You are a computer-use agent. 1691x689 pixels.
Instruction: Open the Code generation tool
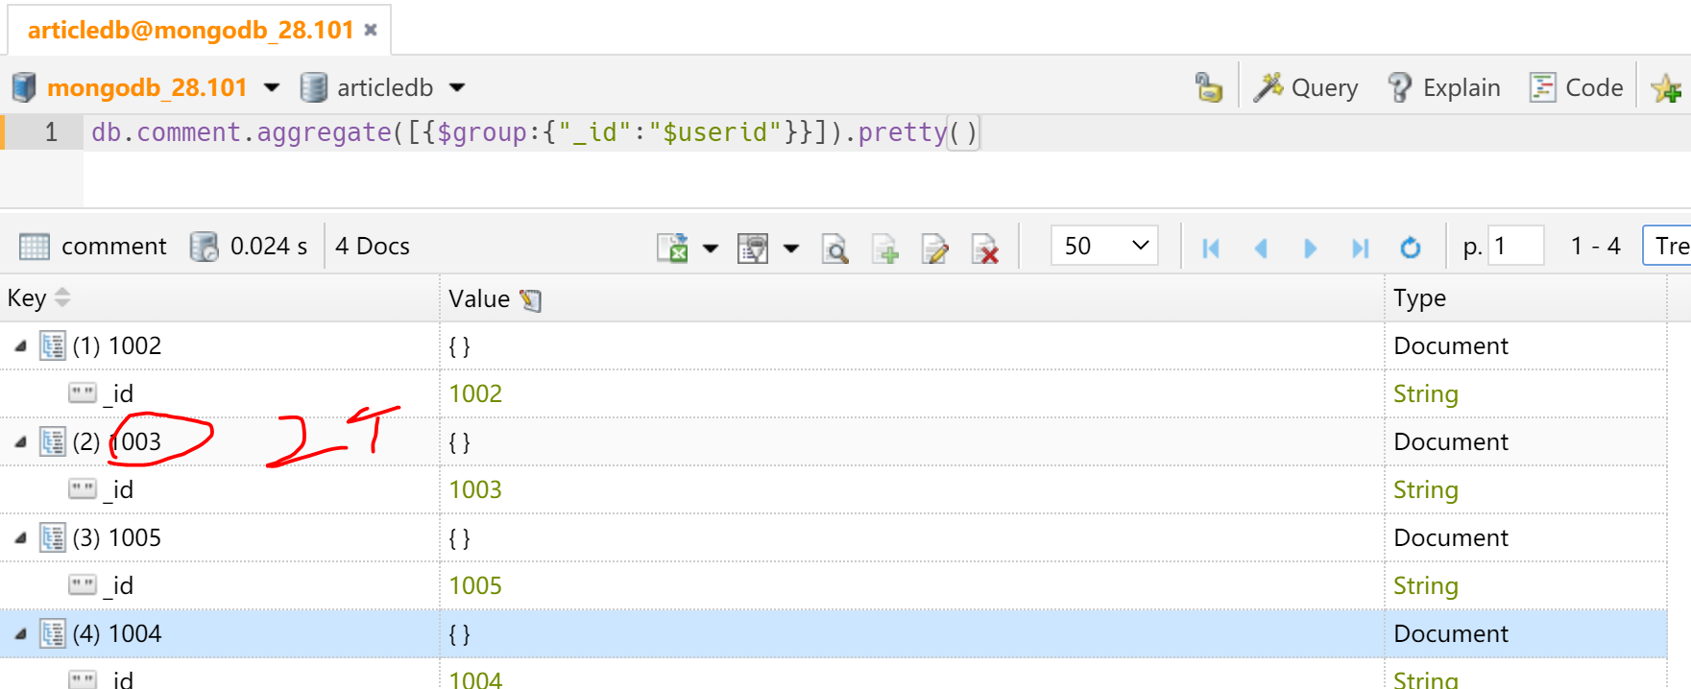(x=1576, y=87)
